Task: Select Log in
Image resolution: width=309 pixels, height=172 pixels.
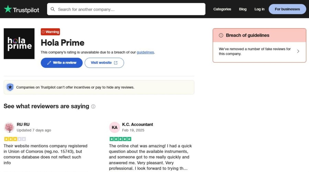Action: click(x=259, y=9)
